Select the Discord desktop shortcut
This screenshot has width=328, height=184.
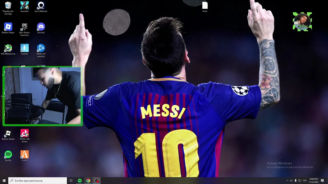point(41,28)
